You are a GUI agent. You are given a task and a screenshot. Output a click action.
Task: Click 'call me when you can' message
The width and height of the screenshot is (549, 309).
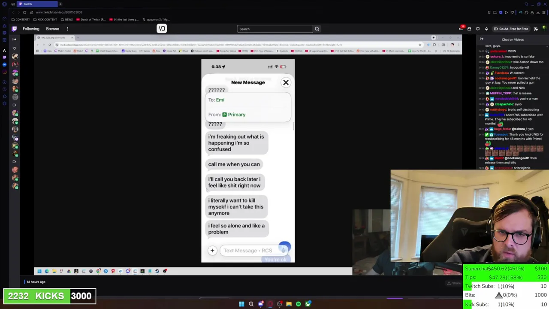234,164
